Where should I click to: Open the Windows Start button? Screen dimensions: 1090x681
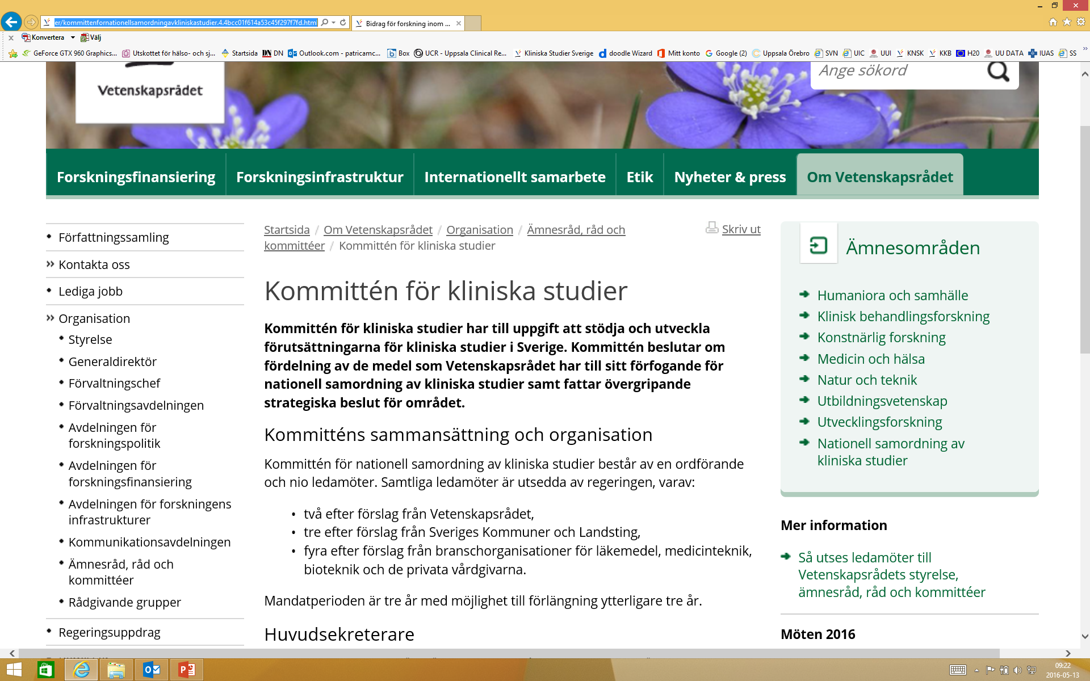[14, 670]
